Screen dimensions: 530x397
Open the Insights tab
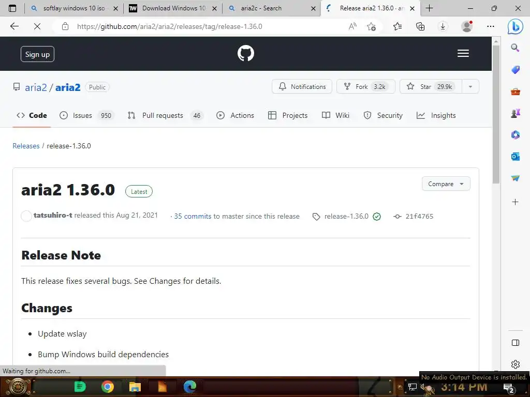pyautogui.click(x=436, y=115)
